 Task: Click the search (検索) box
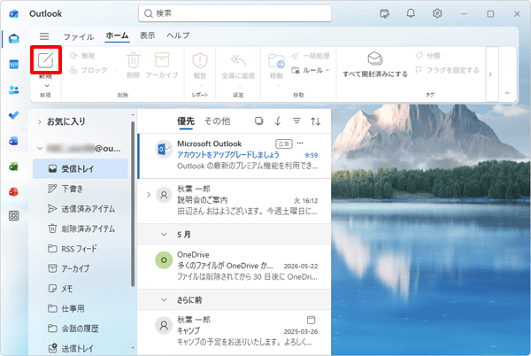235,13
